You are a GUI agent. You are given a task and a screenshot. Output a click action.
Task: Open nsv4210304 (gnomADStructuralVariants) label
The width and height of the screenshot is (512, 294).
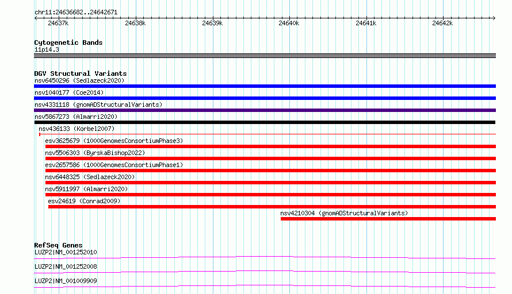(344, 213)
